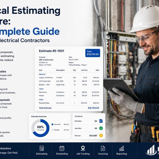
Task: Click the Breaker – 20A item
Action: tap(44, 85)
